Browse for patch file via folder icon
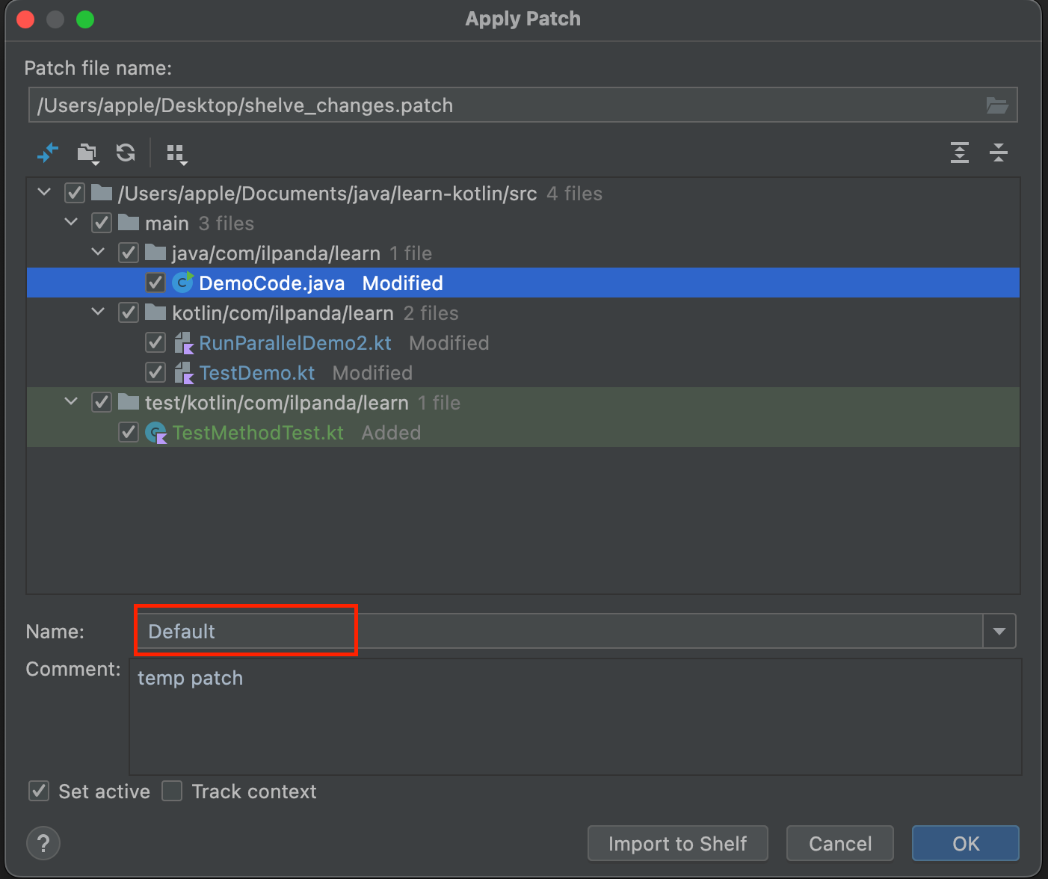Viewport: 1048px width, 879px height. tap(996, 105)
